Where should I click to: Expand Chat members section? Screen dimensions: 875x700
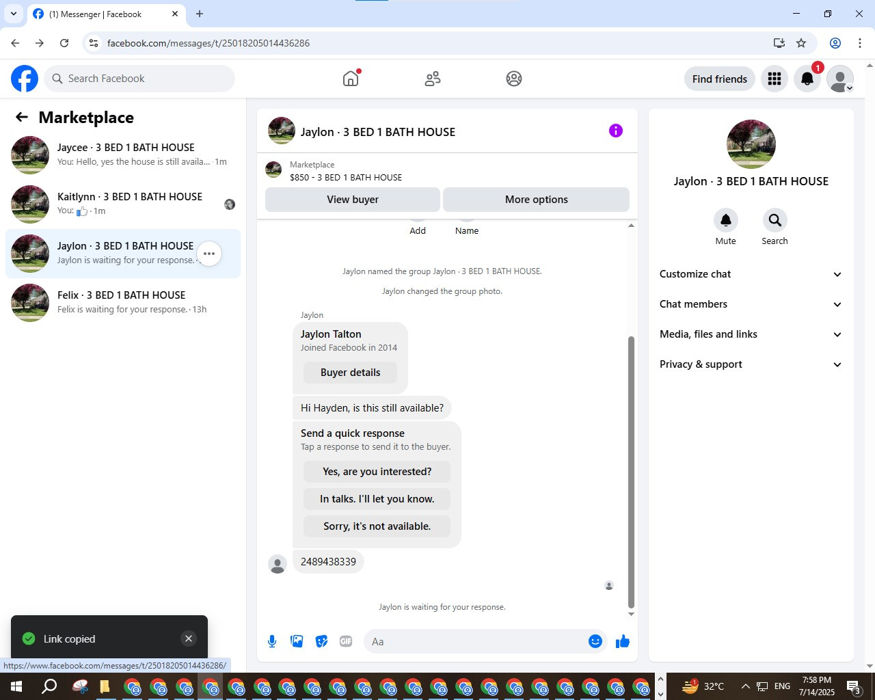(x=751, y=304)
